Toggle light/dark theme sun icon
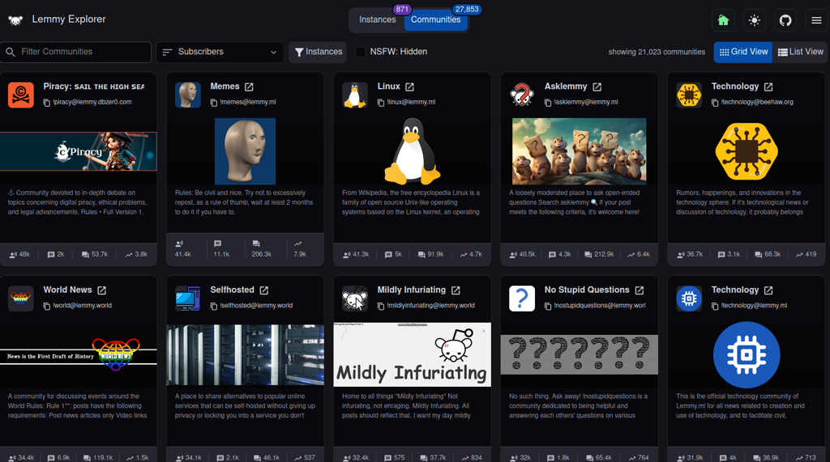The width and height of the screenshot is (830, 462). [754, 20]
